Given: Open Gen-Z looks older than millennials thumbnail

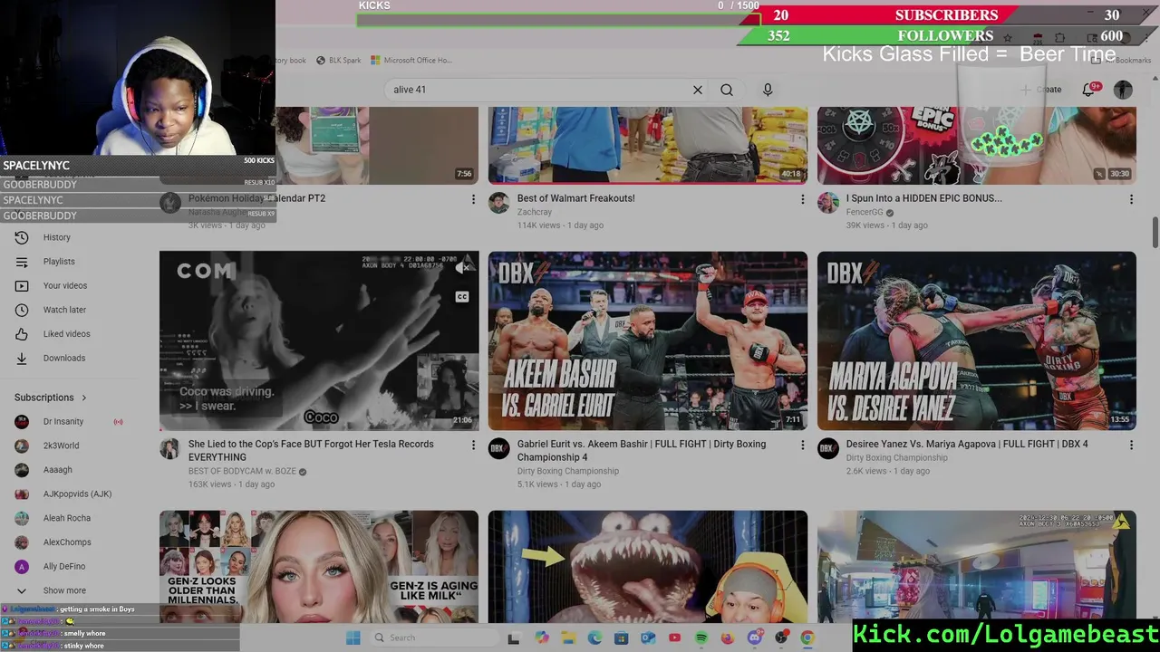Looking at the screenshot, I should (319, 567).
